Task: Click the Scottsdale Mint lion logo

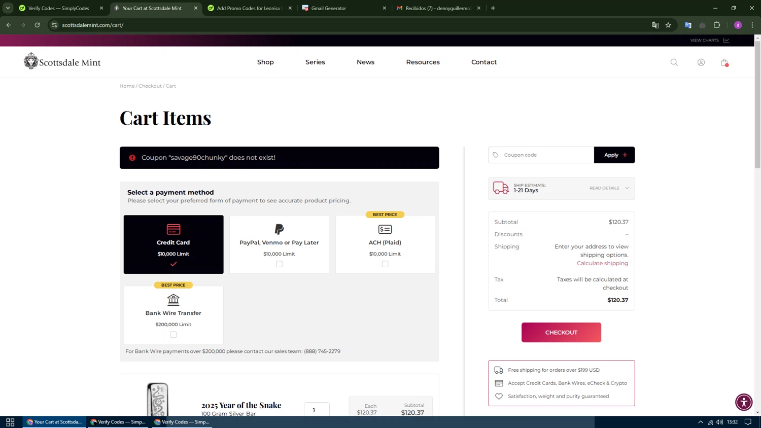Action: tap(62, 61)
